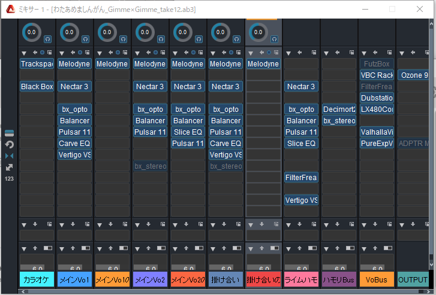
Task: Open VBC Rack plugin on VoBus channel
Action: click(x=377, y=75)
